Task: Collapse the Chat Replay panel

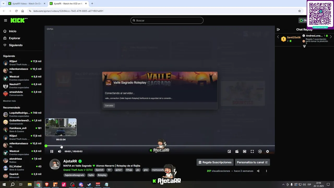Action: pyautogui.click(x=278, y=30)
